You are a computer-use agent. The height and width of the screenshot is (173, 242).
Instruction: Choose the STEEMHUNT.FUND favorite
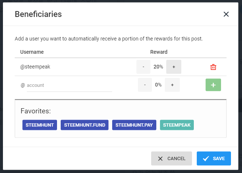click(x=85, y=125)
